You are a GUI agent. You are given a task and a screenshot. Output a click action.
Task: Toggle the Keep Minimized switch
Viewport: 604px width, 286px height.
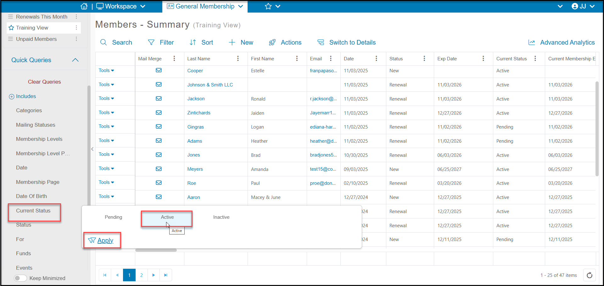click(x=20, y=278)
